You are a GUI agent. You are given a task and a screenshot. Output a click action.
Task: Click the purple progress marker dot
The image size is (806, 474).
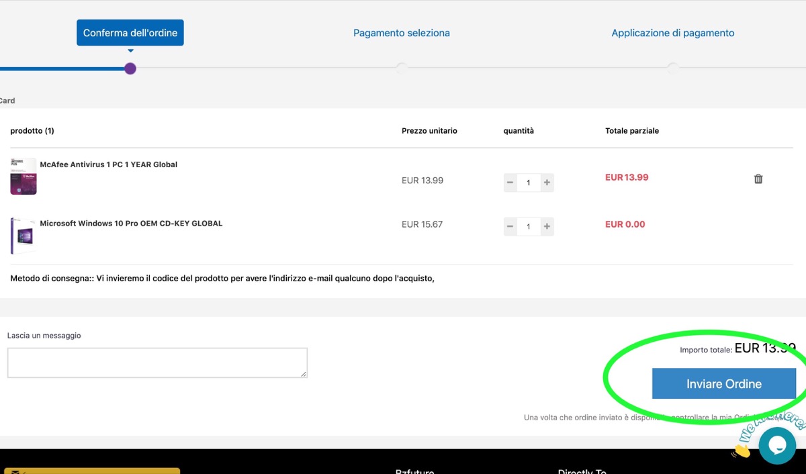[130, 68]
